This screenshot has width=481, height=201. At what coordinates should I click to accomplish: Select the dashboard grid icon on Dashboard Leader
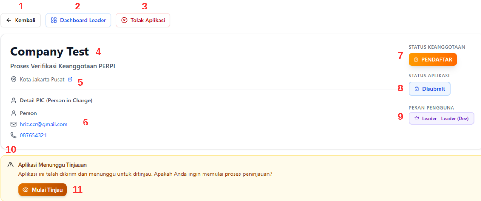coord(54,20)
